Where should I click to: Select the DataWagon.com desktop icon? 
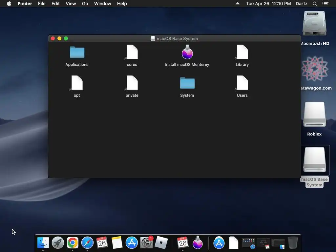[x=315, y=69]
